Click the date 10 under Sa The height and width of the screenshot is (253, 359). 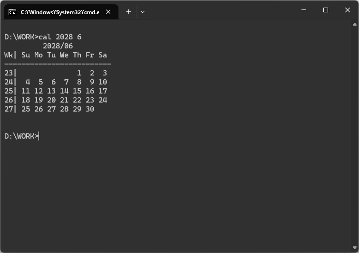coord(103,82)
